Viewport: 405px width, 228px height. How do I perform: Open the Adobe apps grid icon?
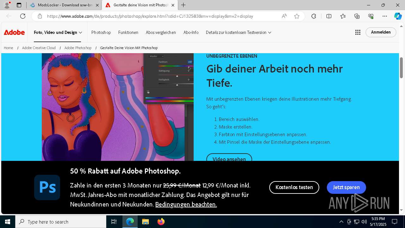click(358, 32)
